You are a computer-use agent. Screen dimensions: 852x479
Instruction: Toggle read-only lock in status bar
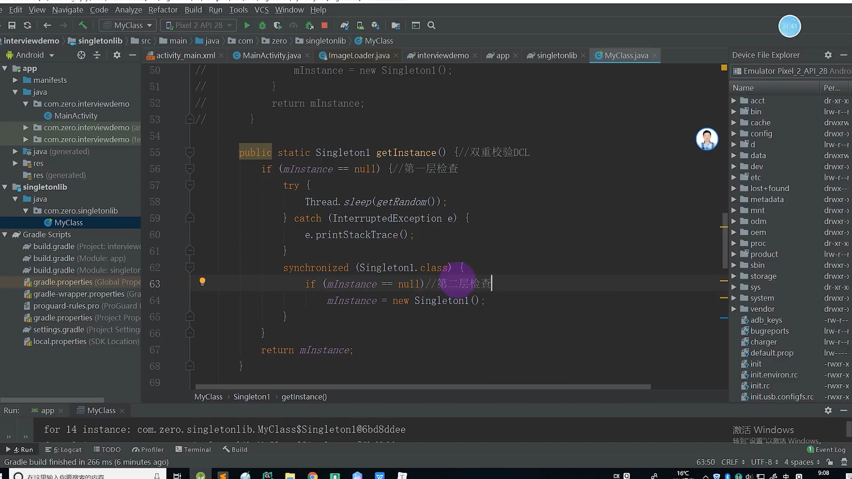829,462
